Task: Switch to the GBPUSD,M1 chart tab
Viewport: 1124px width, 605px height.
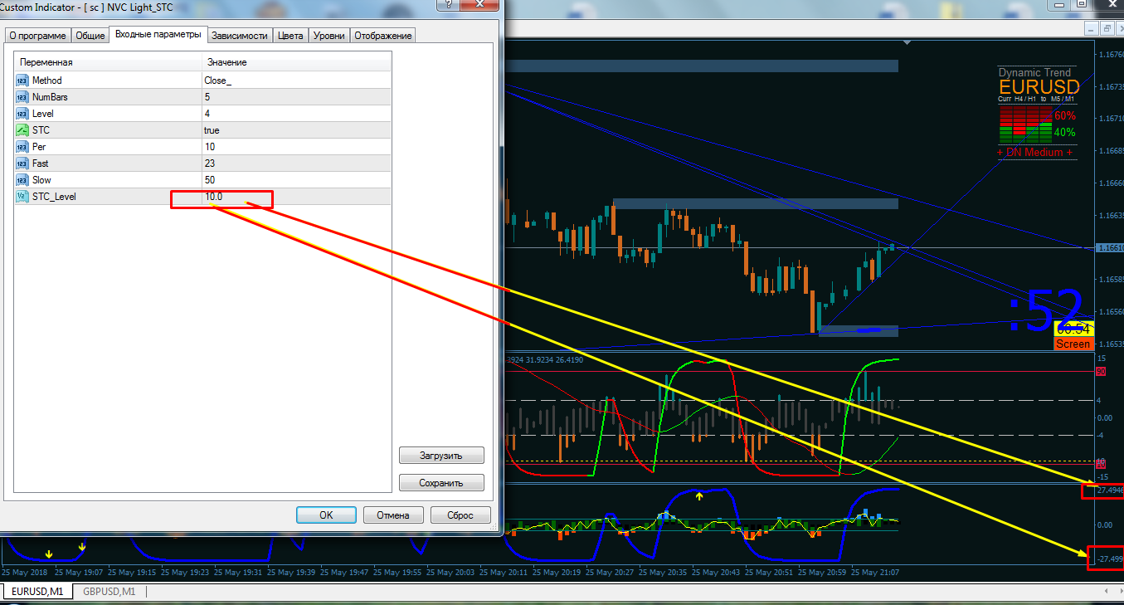Action: click(x=109, y=592)
